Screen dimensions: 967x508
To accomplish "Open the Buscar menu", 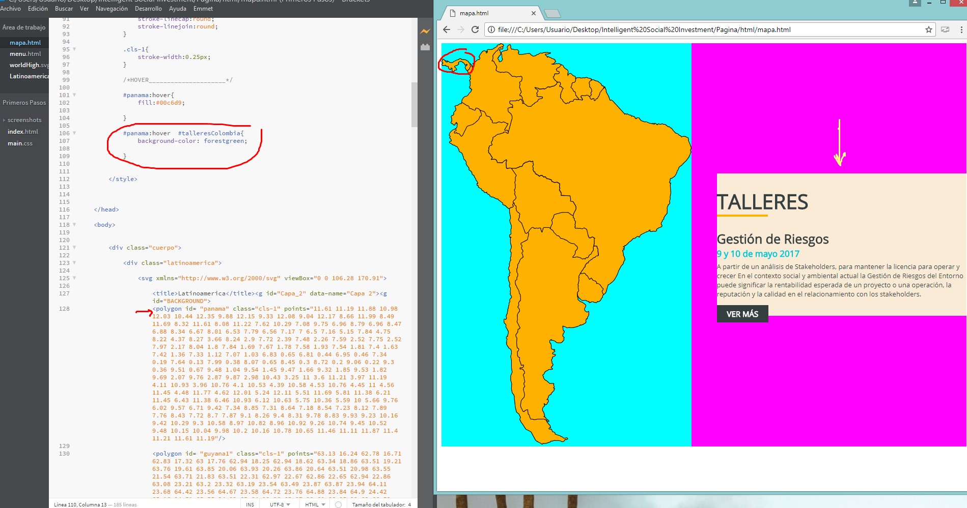I will click(x=64, y=9).
